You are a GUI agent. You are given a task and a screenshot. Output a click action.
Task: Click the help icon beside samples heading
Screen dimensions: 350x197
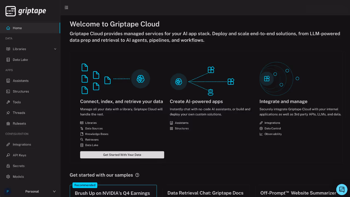(137, 175)
